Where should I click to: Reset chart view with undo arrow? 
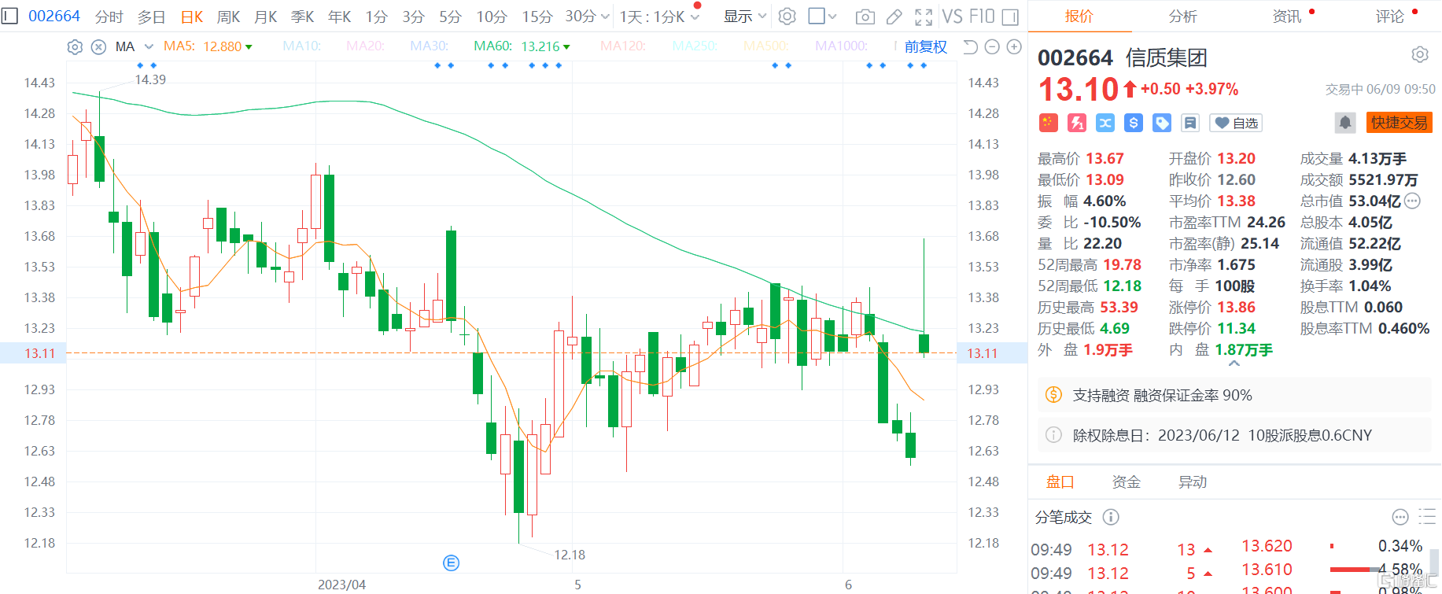click(x=970, y=47)
